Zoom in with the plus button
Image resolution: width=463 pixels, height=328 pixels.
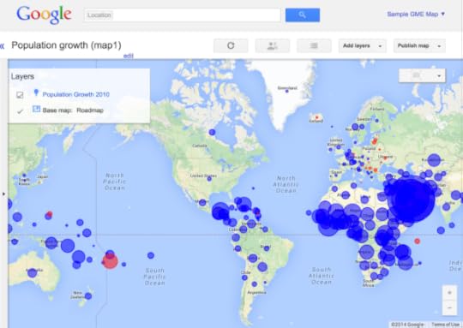click(x=450, y=293)
